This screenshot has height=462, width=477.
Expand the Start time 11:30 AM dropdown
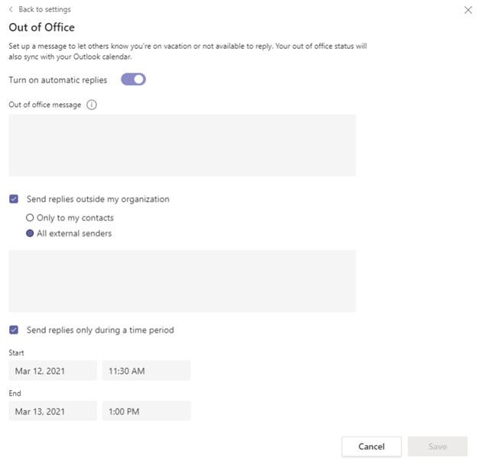point(146,371)
